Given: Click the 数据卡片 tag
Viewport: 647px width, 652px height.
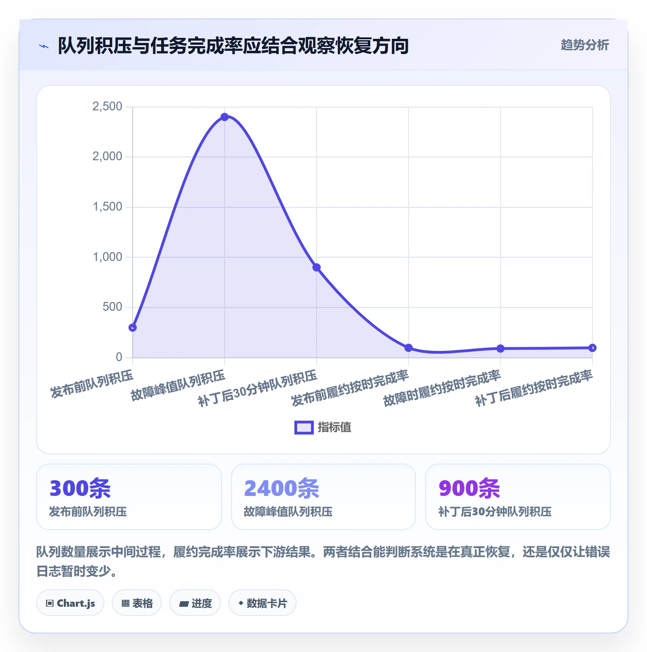Looking at the screenshot, I should click(x=262, y=603).
